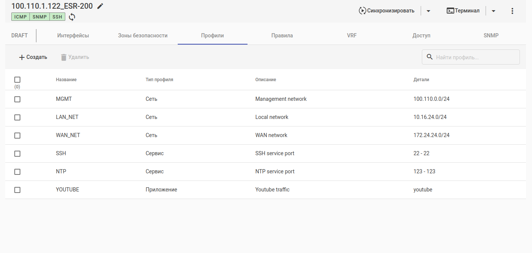
Task: Open the three-dot more options menu
Action: click(x=512, y=11)
